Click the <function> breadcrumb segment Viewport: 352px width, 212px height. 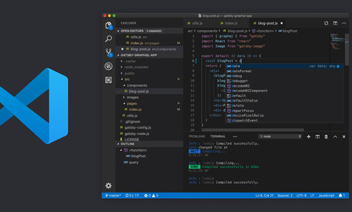(x=263, y=31)
